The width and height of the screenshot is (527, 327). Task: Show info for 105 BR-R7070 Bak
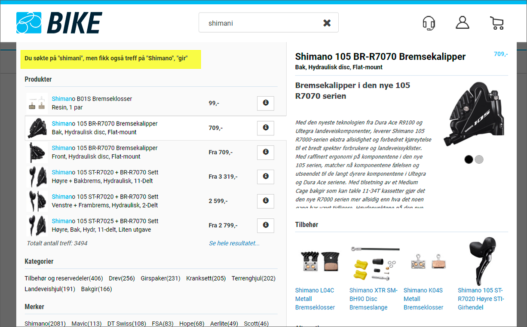point(266,128)
